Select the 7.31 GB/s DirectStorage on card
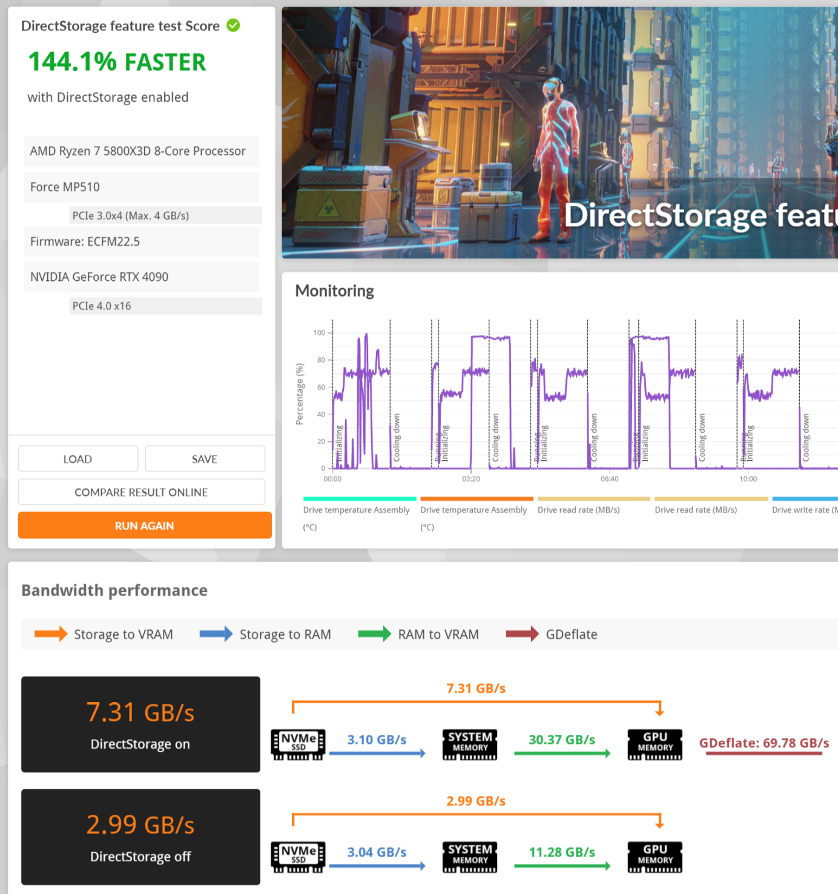 tap(140, 724)
